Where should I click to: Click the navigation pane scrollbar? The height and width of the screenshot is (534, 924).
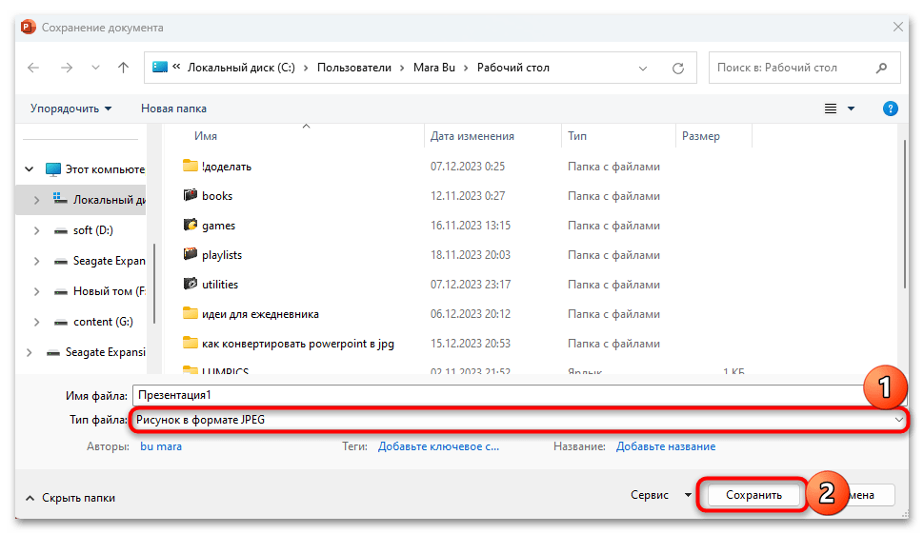(154, 284)
